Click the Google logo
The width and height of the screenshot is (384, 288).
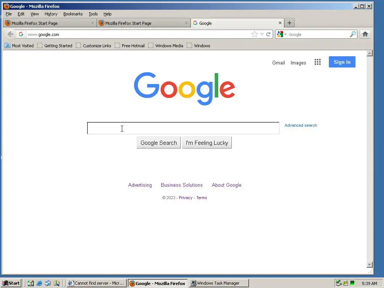[184, 88]
